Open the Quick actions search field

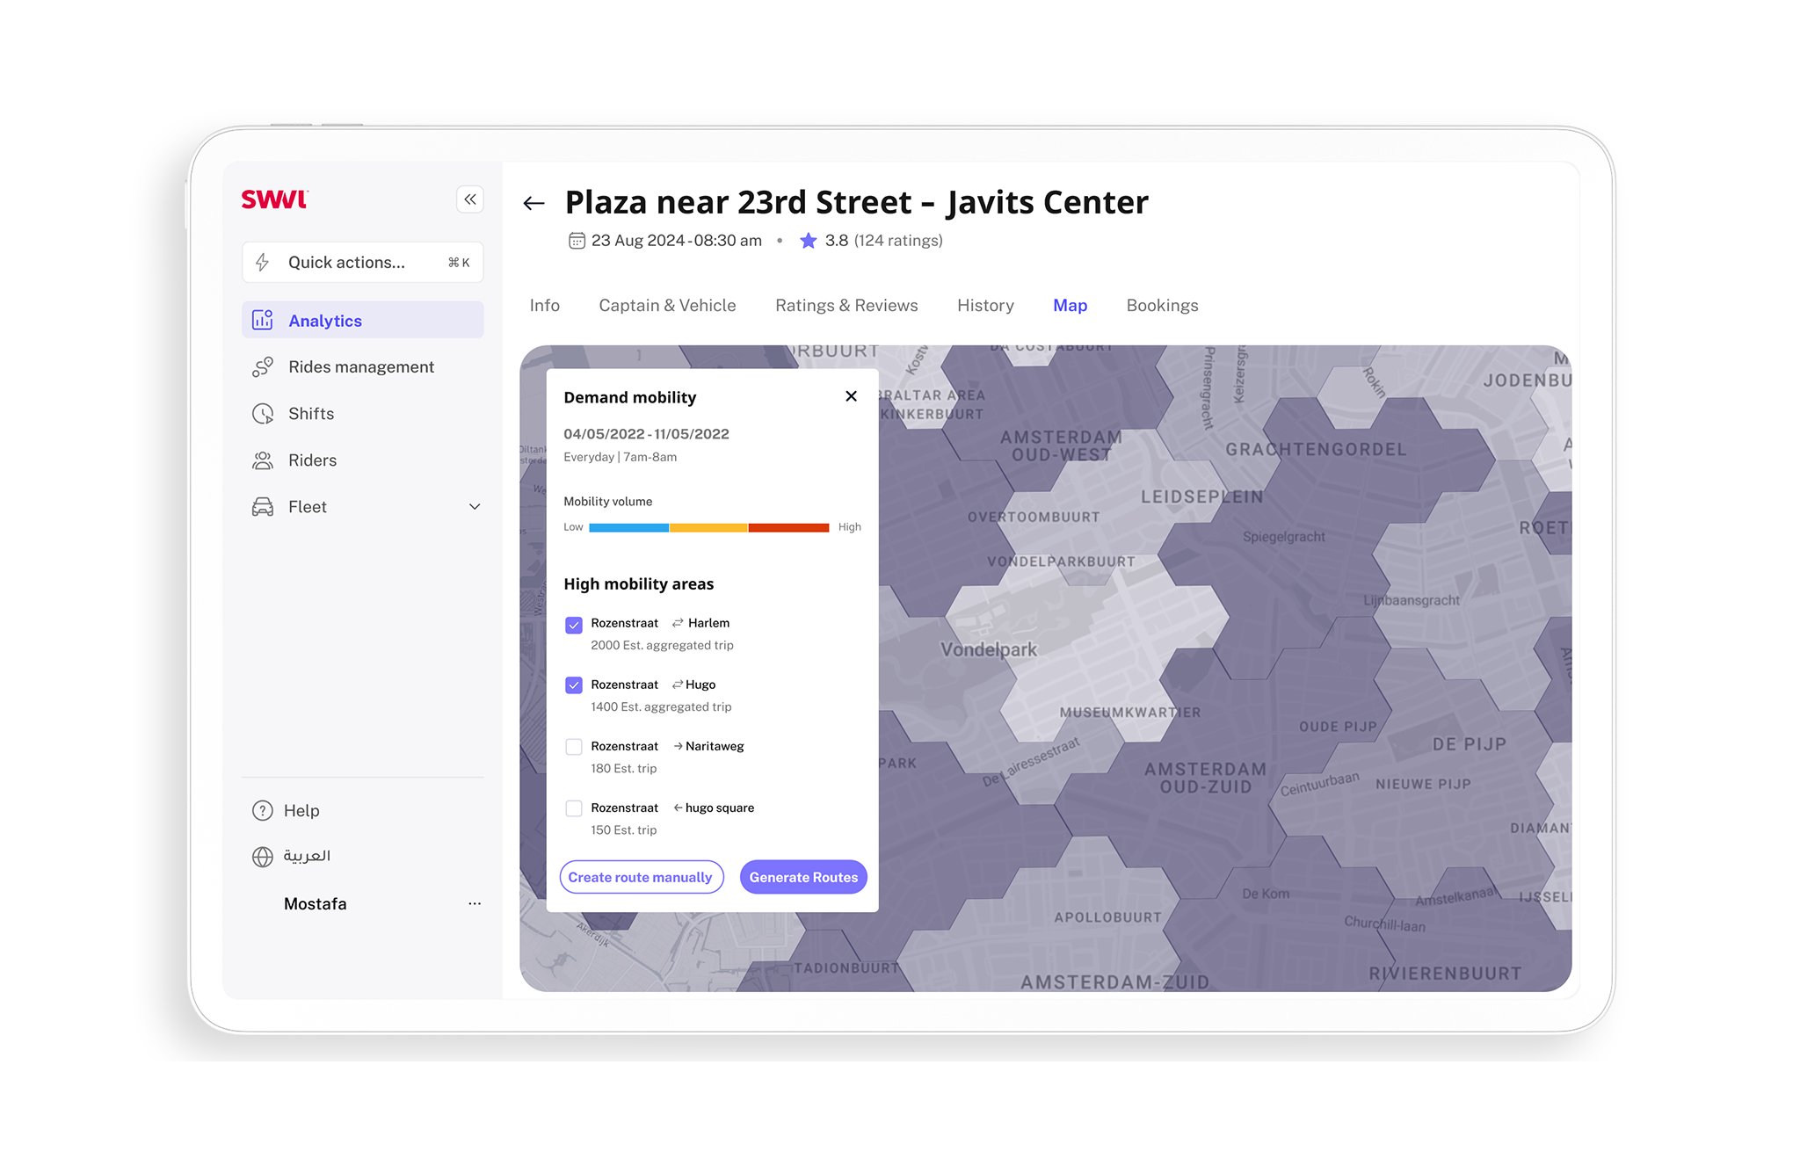click(362, 262)
